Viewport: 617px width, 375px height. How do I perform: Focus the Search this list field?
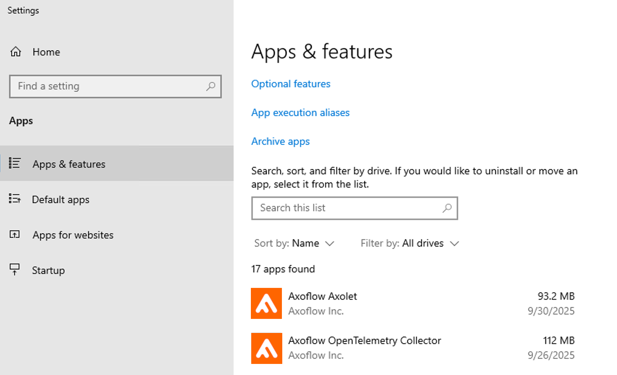tap(347, 208)
